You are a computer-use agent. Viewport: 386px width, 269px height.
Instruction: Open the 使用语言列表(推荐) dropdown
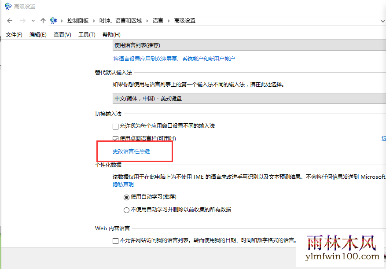(249, 45)
